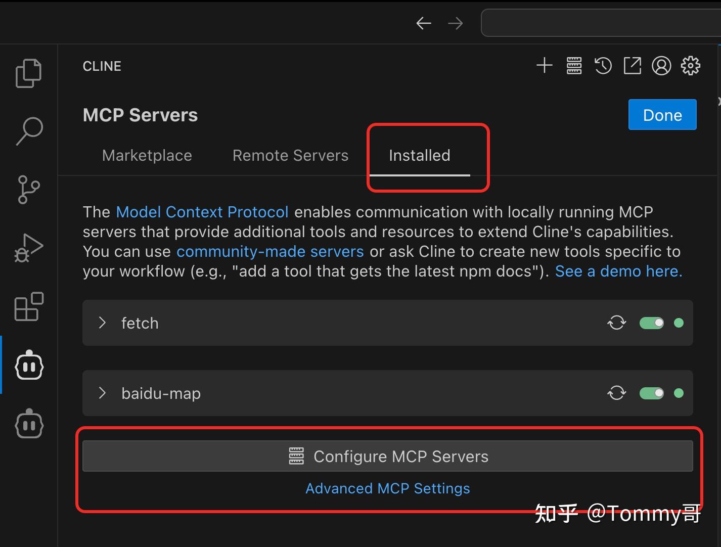Expand the baidu-map server entry
721x547 pixels.
[103, 393]
